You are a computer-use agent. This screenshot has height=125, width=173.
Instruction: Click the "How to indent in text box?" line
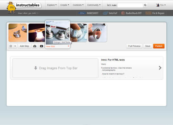tap(113, 74)
